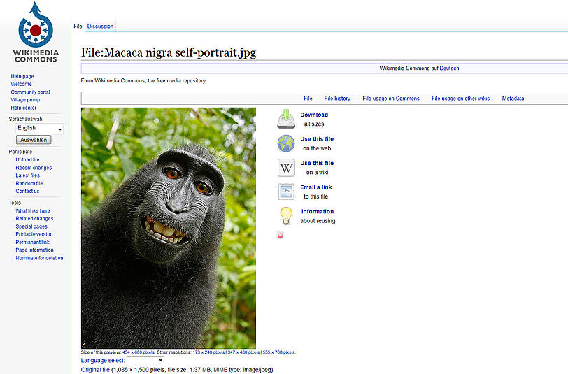The image size is (568, 374).
Task: Open Random file link
Action: coord(29,183)
